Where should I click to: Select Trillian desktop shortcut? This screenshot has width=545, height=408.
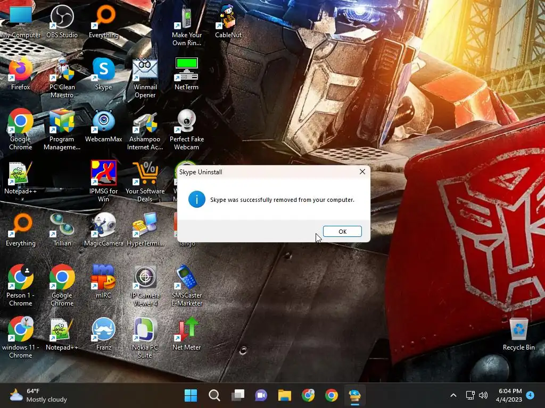62,229
